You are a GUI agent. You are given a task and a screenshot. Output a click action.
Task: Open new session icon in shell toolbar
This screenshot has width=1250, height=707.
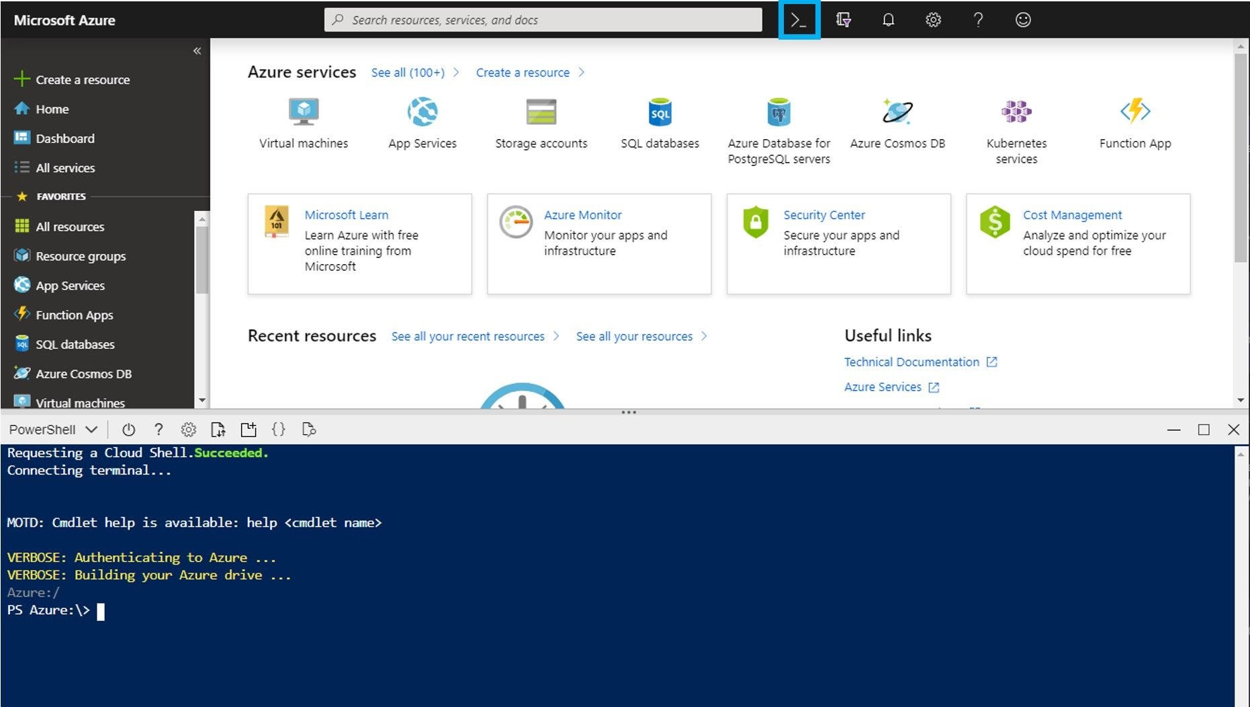(x=249, y=430)
